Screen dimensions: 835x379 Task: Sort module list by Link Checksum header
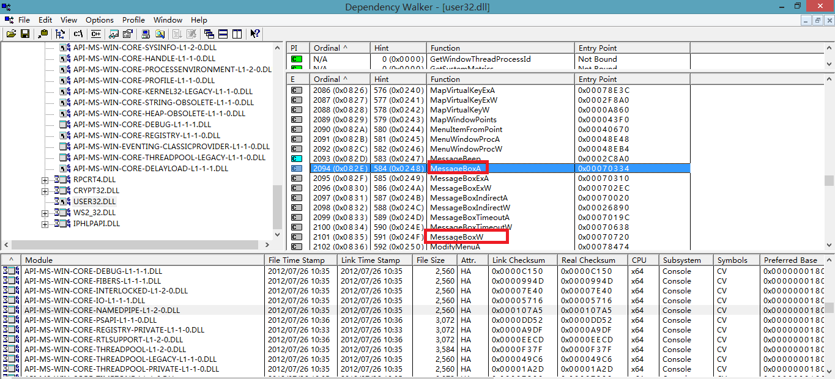click(x=522, y=260)
